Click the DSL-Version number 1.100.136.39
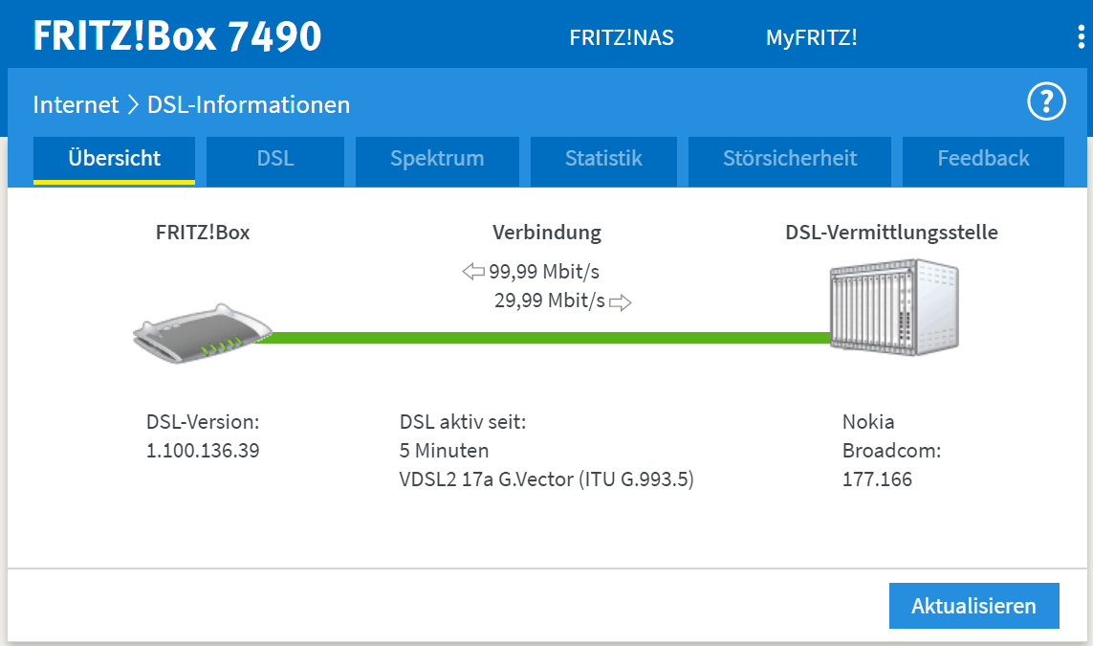This screenshot has width=1093, height=646. (x=203, y=450)
